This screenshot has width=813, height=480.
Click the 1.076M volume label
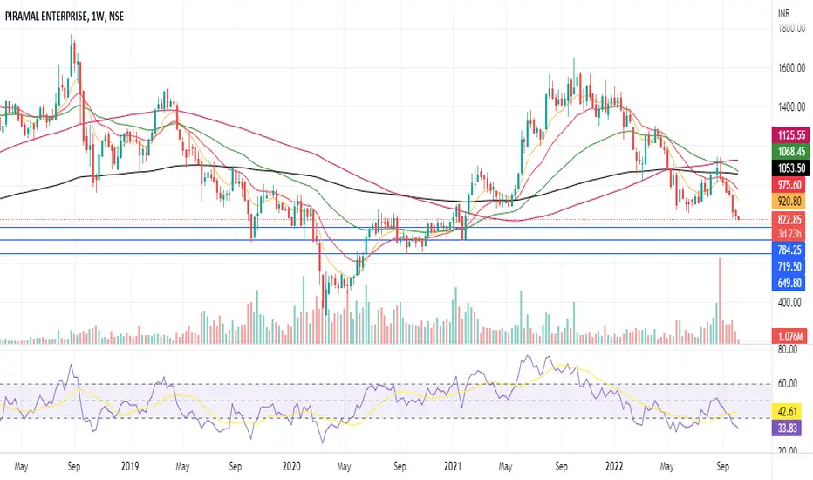pyautogui.click(x=789, y=337)
